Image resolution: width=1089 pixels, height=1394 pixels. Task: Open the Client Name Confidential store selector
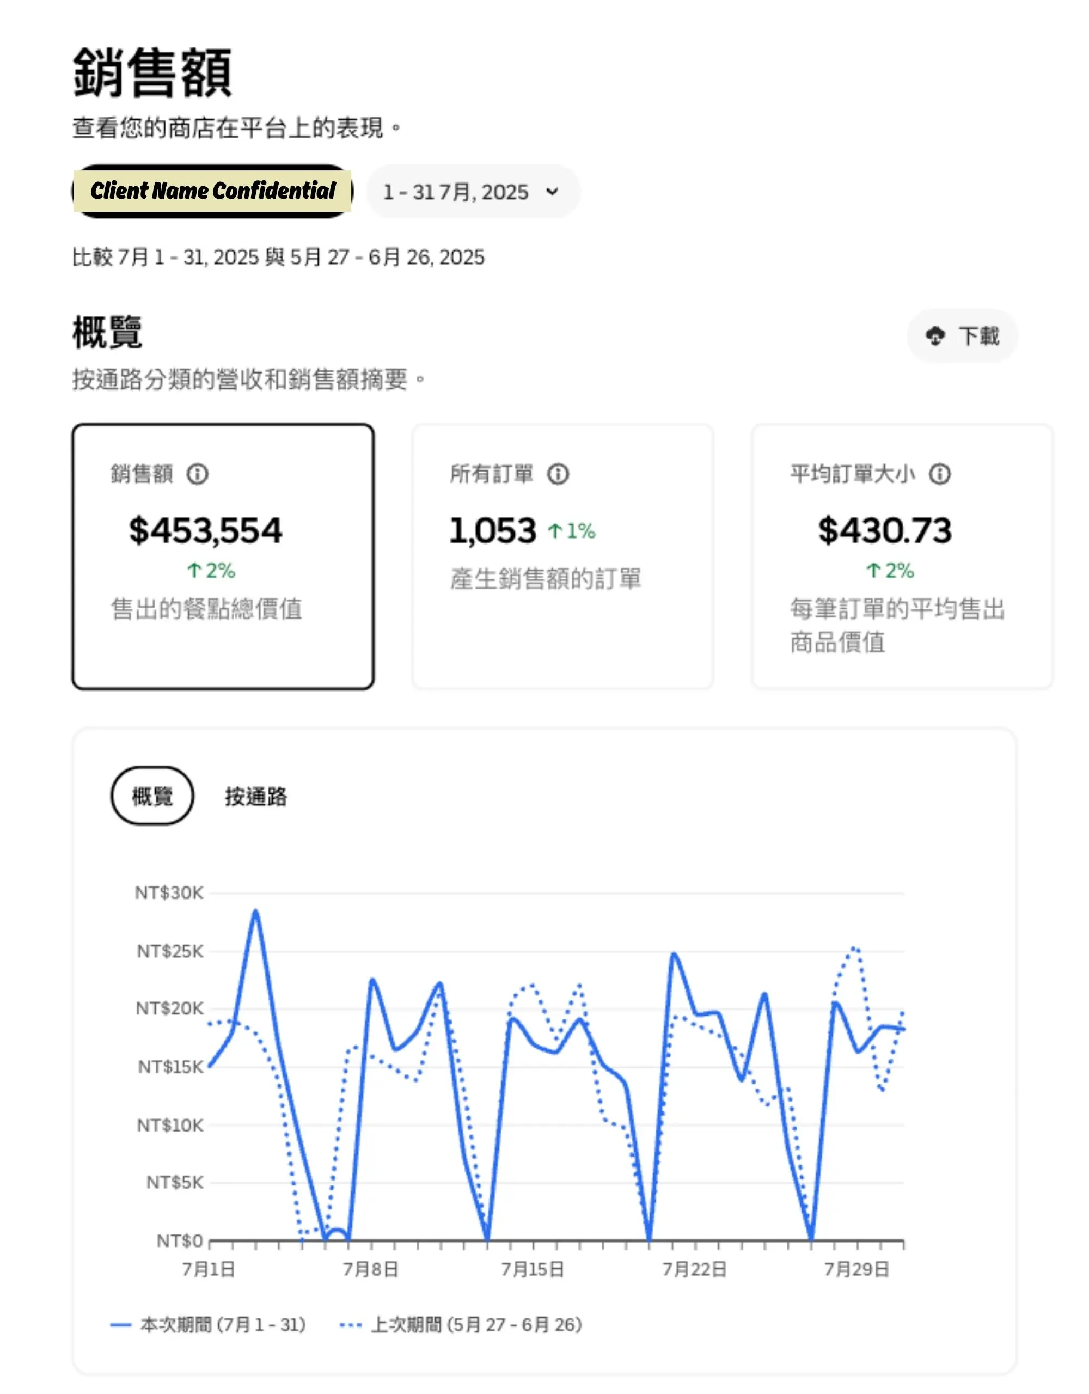212,191
